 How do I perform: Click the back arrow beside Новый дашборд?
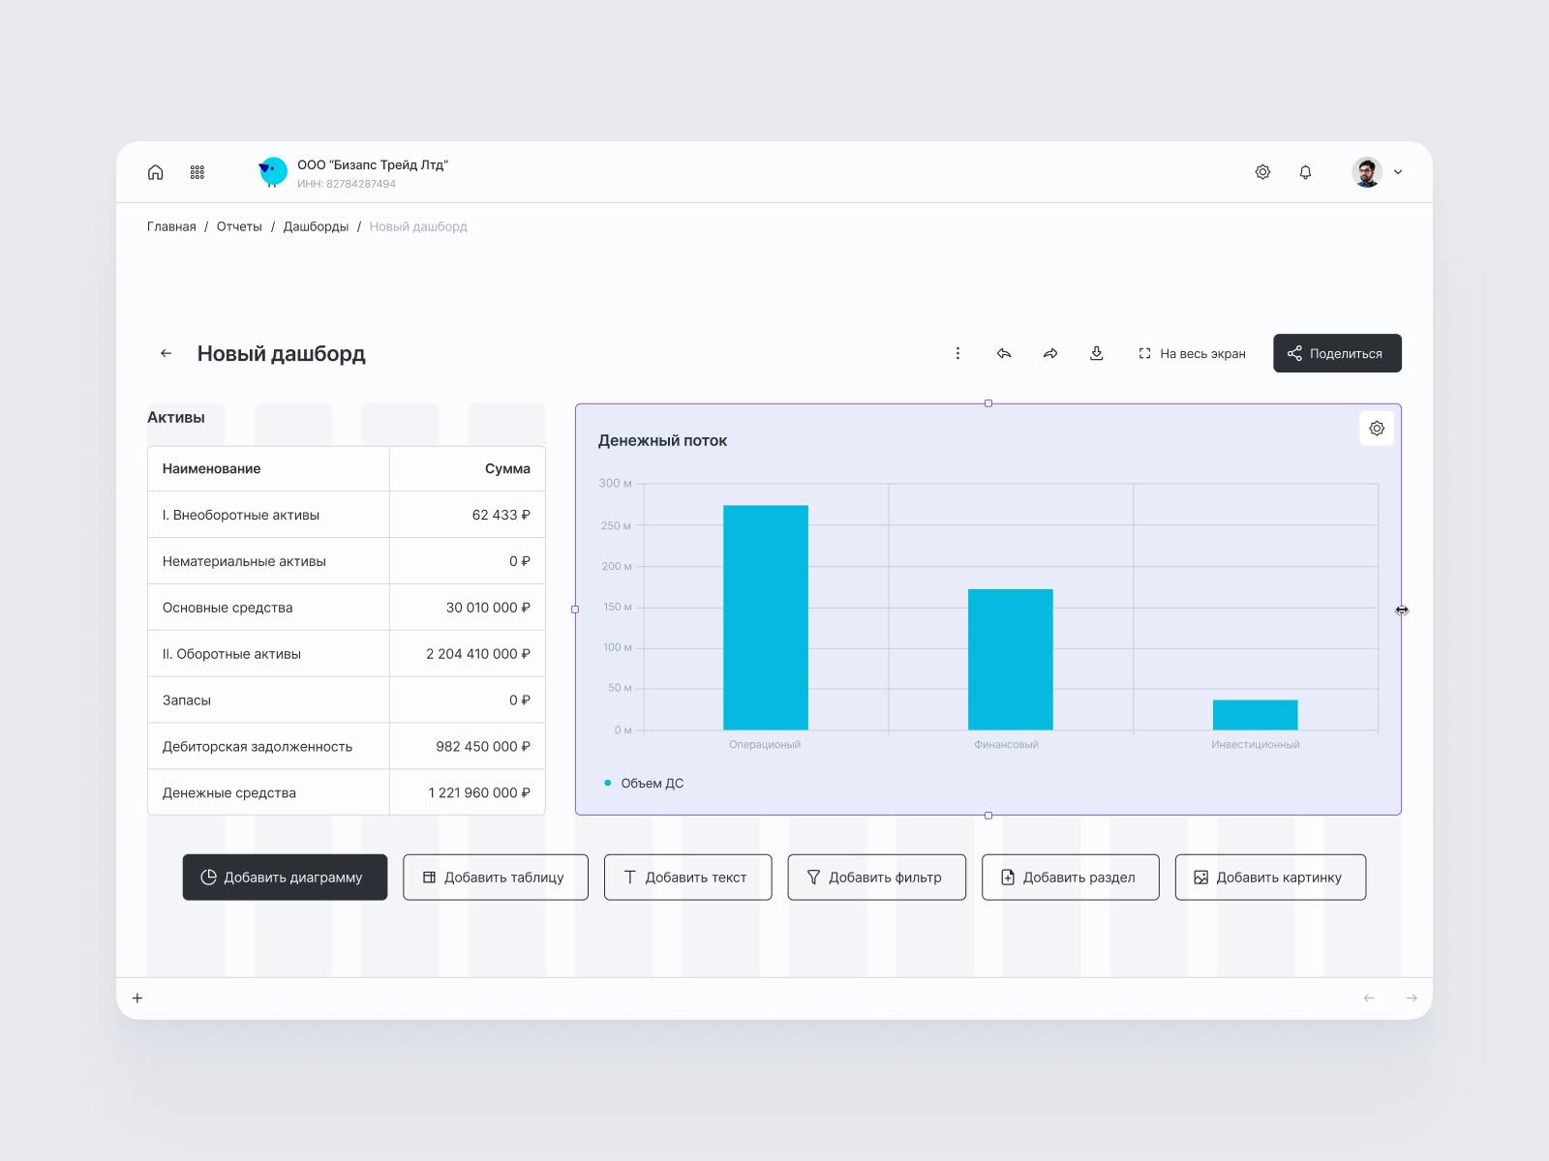(167, 353)
